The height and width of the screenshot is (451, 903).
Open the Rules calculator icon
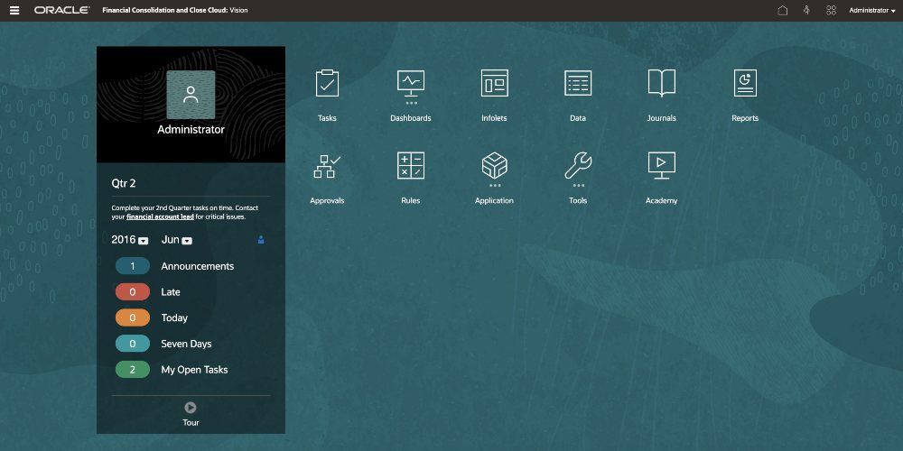[x=411, y=166]
